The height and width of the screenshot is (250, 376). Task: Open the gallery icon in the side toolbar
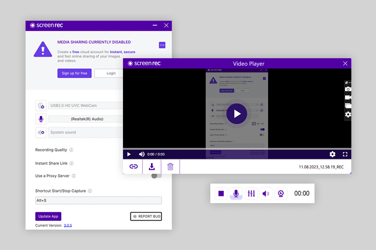point(348,106)
